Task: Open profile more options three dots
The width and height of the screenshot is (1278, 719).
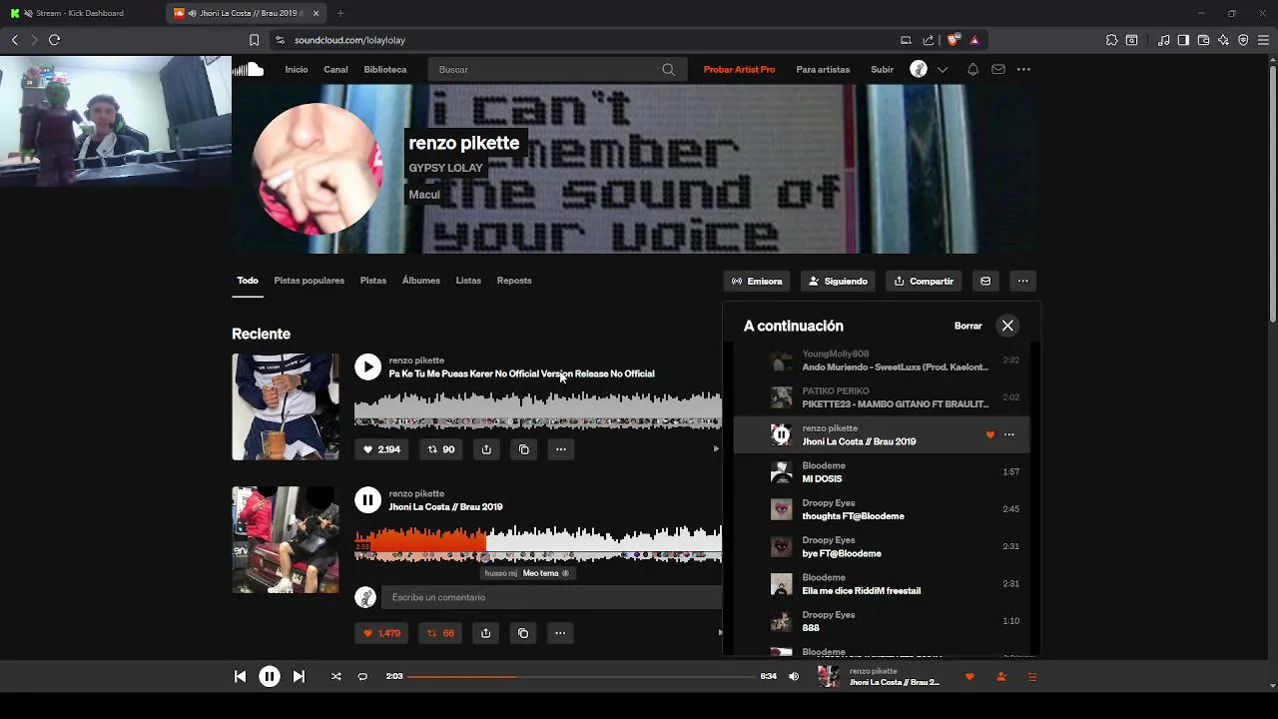Action: click(x=1022, y=281)
